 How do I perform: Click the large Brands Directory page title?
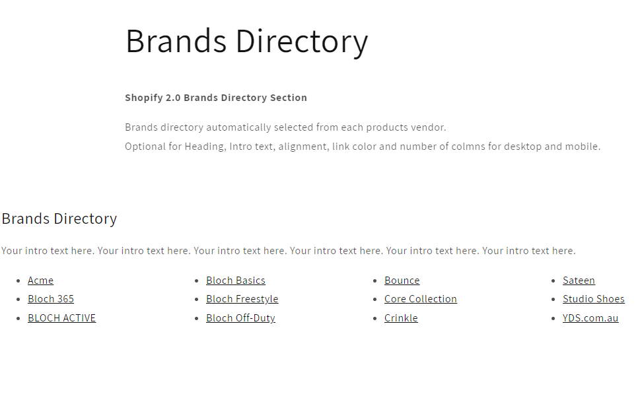(246, 41)
